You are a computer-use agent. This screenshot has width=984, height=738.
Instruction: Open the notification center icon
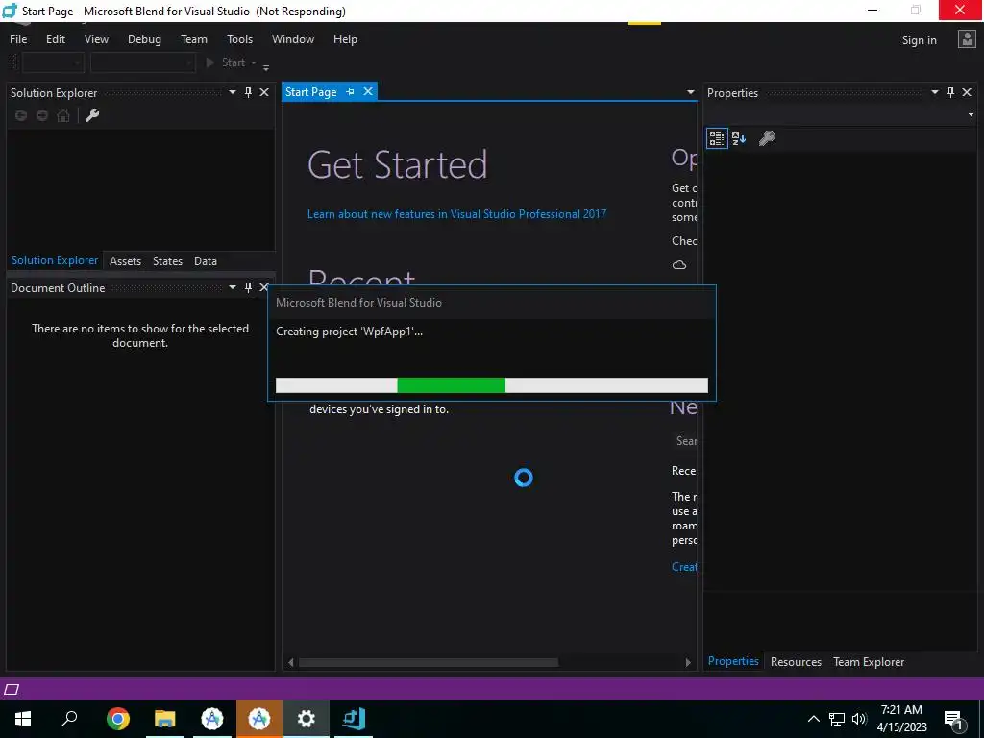click(x=952, y=719)
